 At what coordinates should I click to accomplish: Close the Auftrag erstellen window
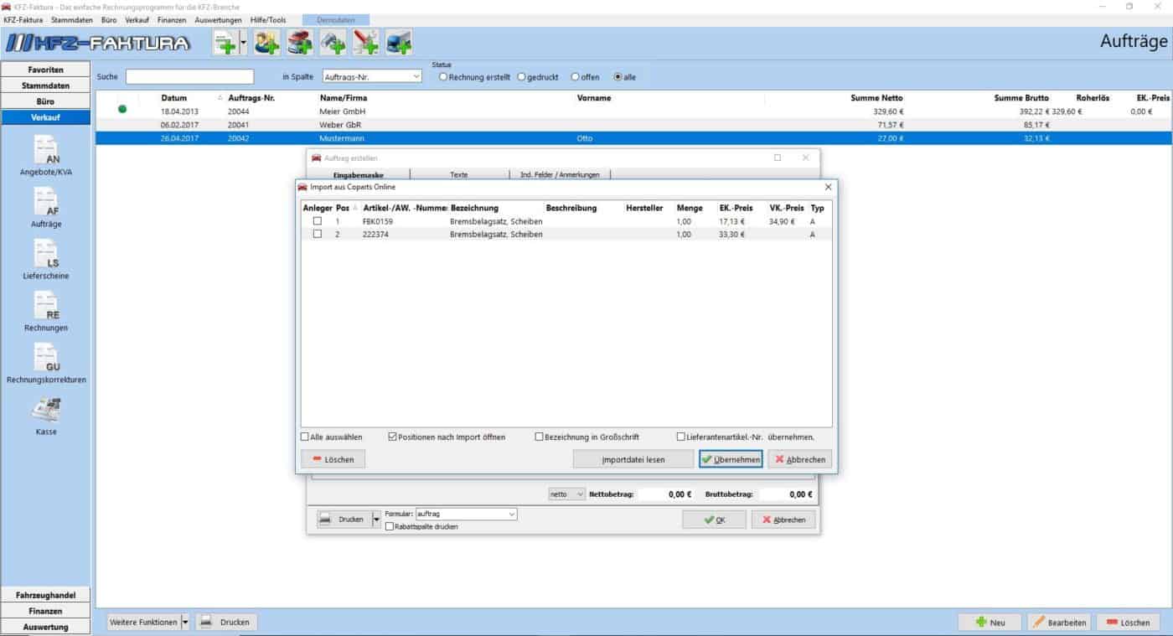[x=806, y=158]
